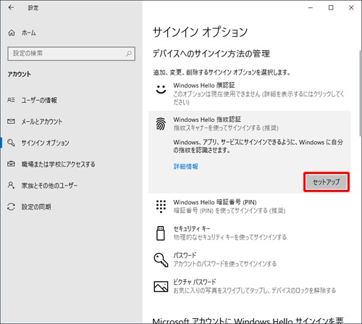Click the search magnifier icon
362x324 pixels.
coord(129,54)
